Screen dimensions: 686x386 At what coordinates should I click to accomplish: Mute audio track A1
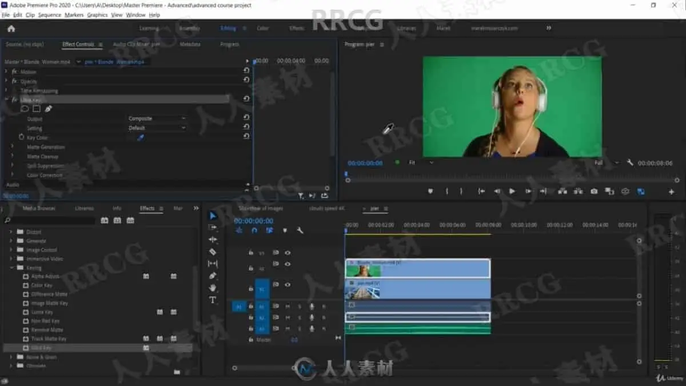[288, 306]
